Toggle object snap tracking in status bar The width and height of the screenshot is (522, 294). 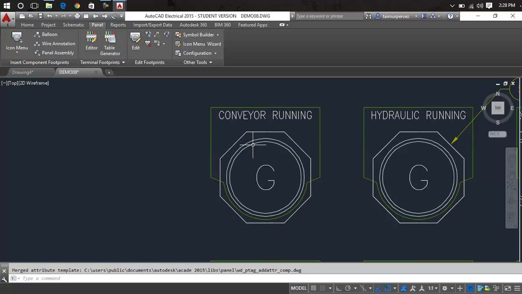(378, 288)
